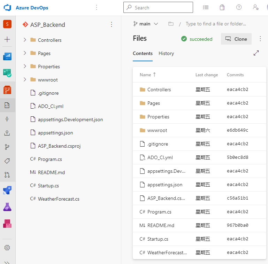This screenshot has width=268, height=264.
Task: Open the Marketplace shopping bag icon
Action: click(222, 7)
